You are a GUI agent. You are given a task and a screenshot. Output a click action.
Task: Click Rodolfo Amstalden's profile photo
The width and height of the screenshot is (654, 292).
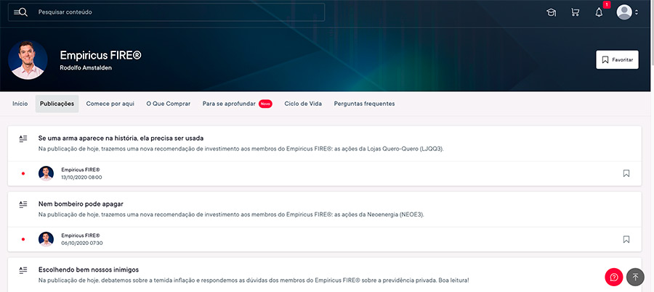28,60
